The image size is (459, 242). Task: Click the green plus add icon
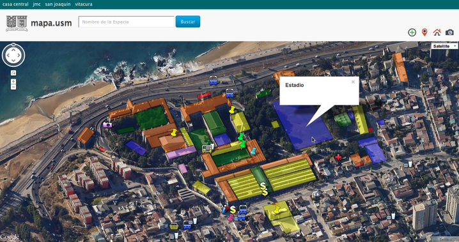pyautogui.click(x=412, y=33)
